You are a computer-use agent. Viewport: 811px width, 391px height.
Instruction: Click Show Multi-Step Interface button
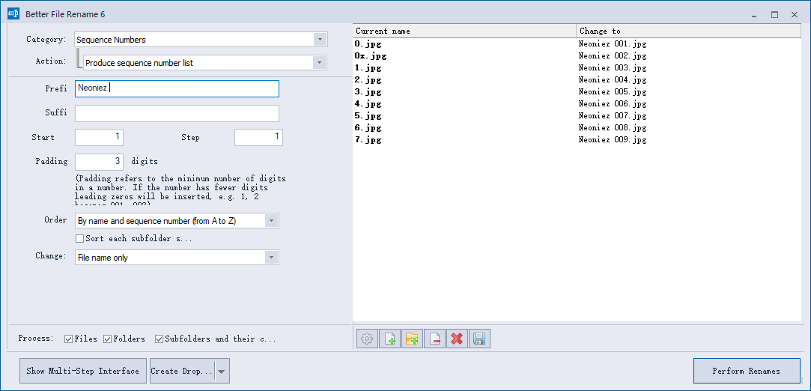point(83,371)
